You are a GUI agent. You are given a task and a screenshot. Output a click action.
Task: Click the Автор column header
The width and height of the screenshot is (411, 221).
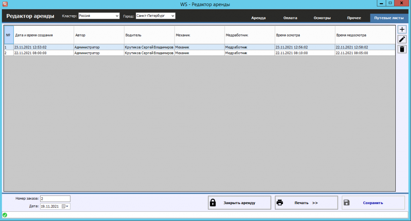99,35
